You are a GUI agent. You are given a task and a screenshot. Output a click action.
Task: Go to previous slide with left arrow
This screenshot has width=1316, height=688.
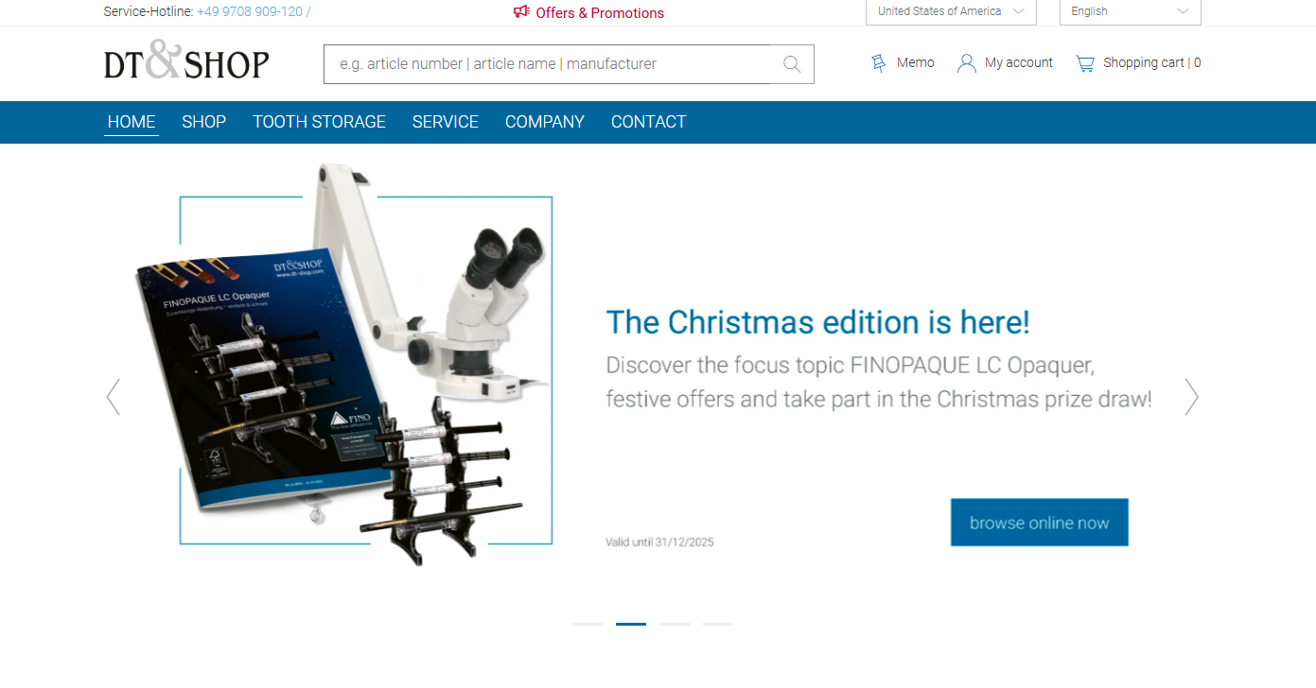[x=114, y=397]
